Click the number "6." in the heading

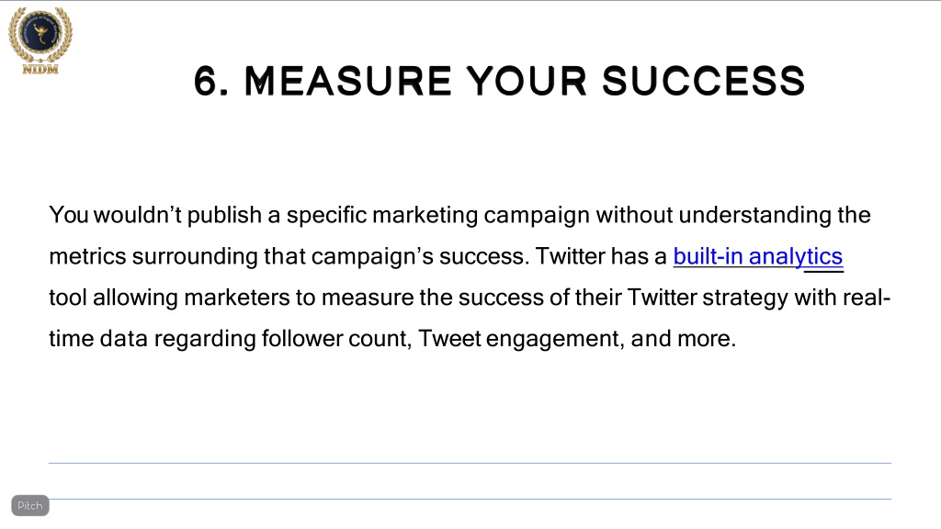point(211,81)
